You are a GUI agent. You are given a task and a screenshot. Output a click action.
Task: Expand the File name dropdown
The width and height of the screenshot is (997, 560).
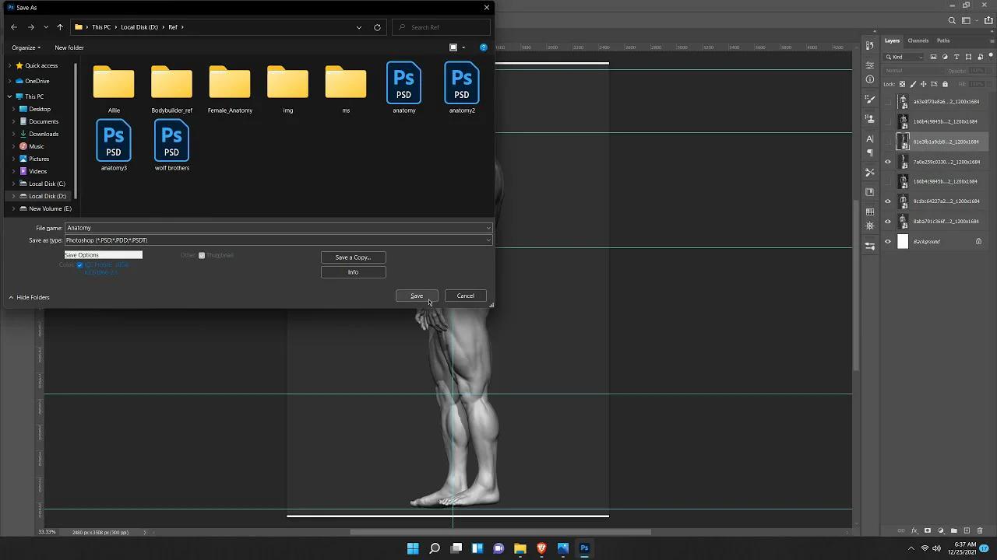pos(488,228)
